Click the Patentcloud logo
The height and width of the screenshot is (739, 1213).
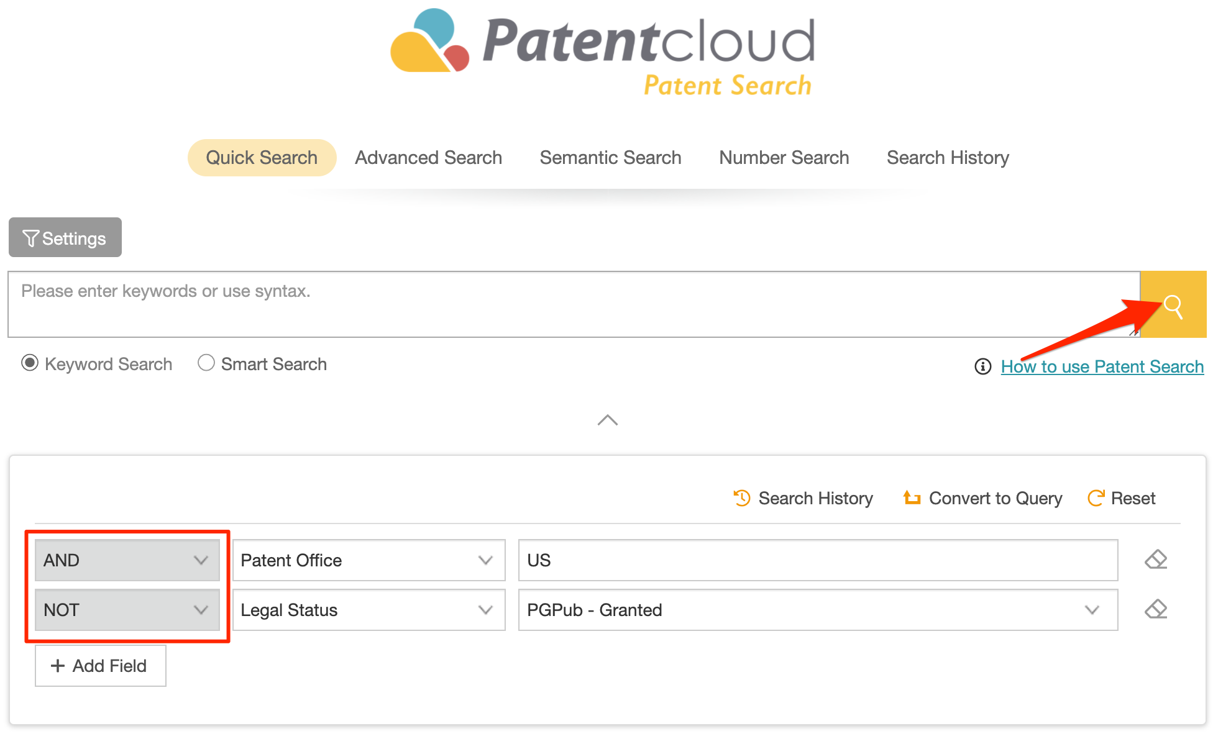(603, 52)
